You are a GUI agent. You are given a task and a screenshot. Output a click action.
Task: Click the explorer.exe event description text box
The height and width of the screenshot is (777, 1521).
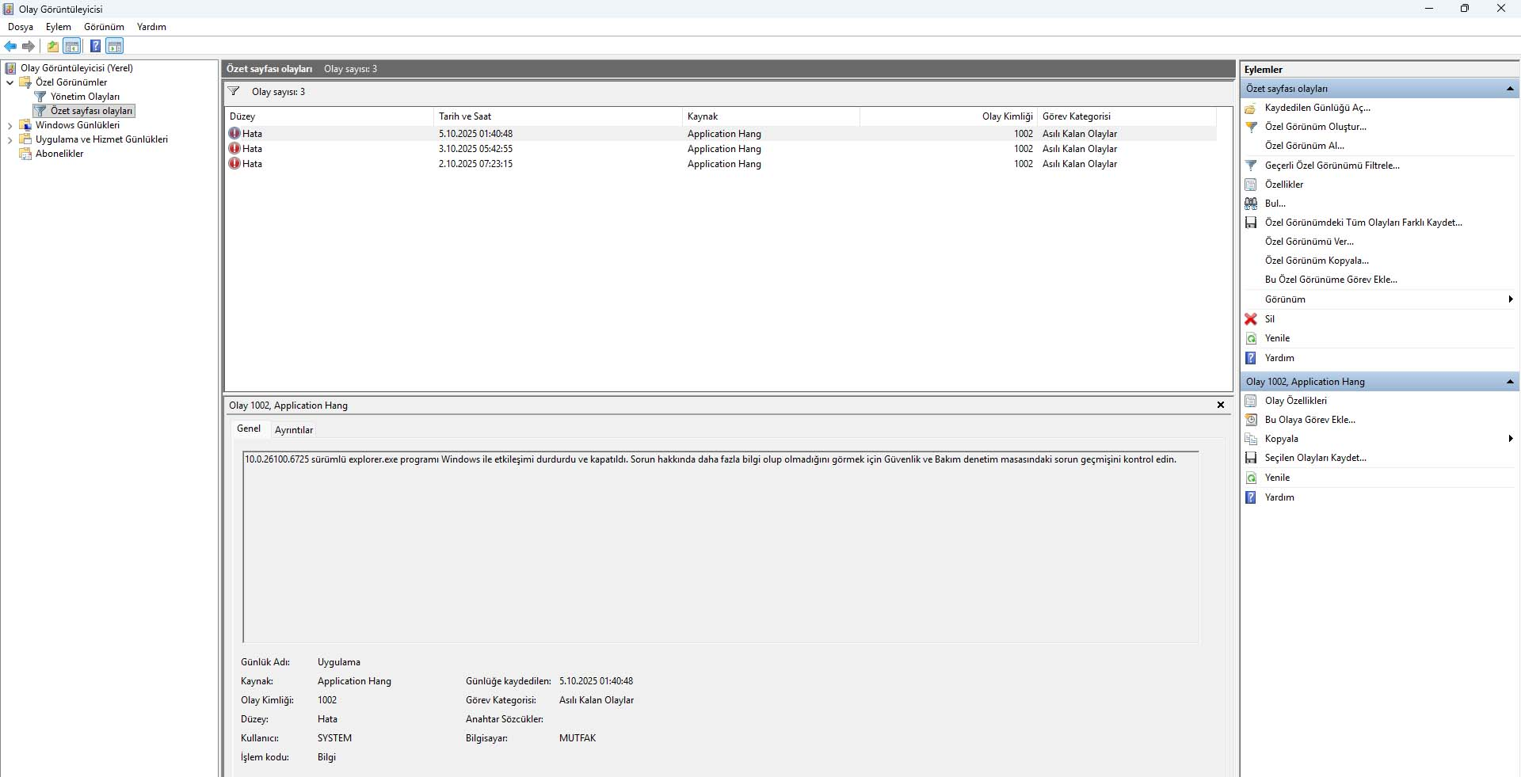(x=721, y=547)
